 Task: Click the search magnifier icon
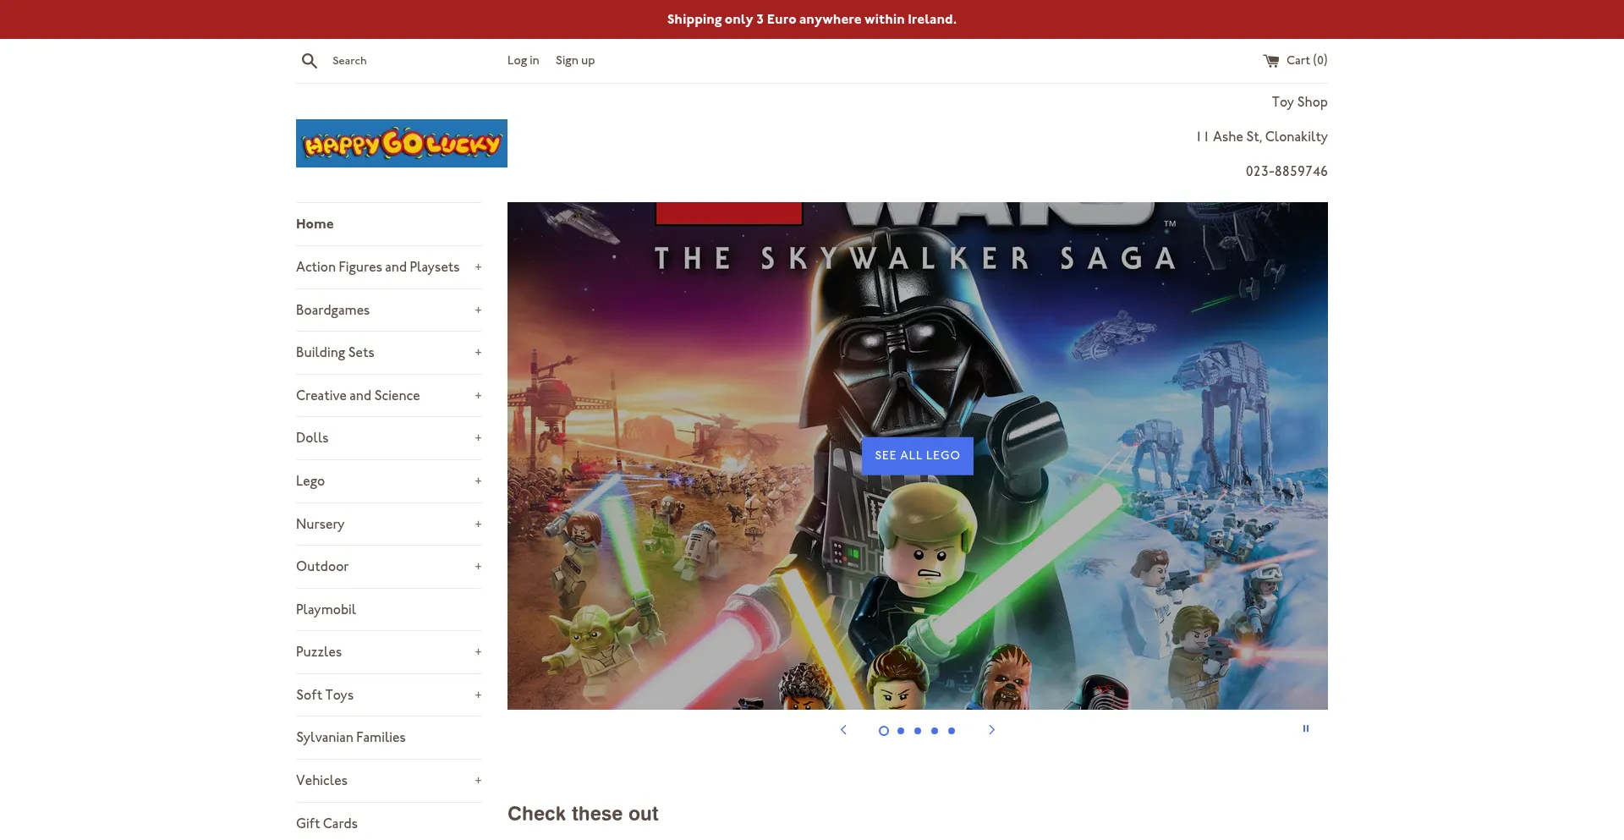[x=310, y=61]
